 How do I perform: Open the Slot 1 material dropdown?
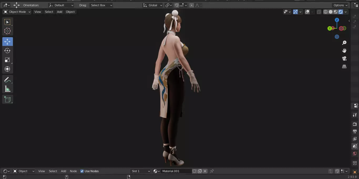click(x=141, y=171)
